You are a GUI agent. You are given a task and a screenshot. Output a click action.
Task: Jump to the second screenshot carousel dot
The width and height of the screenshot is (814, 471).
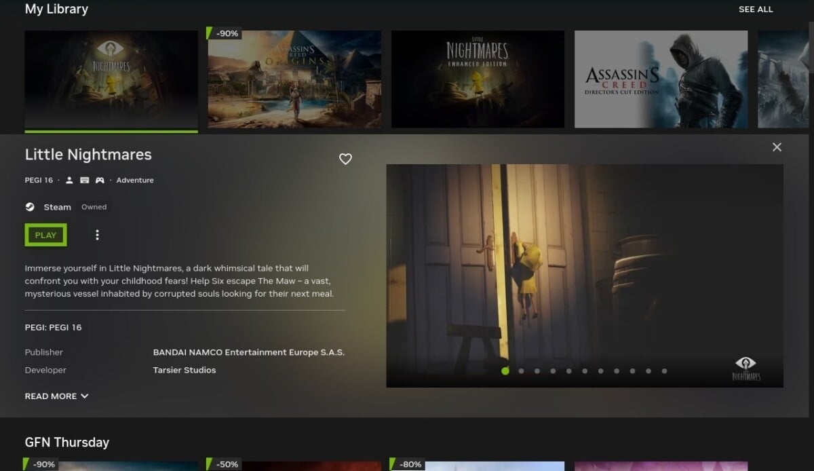click(521, 371)
